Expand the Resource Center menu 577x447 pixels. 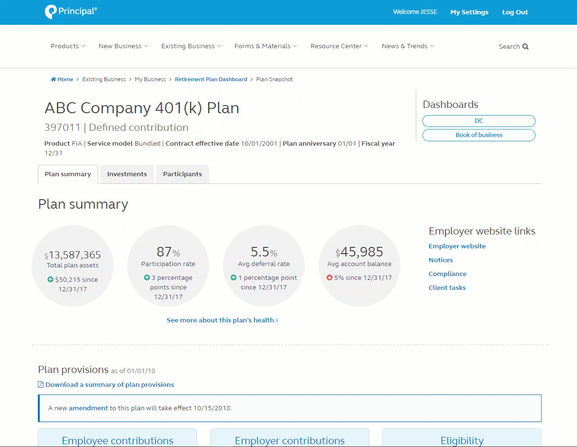point(339,46)
